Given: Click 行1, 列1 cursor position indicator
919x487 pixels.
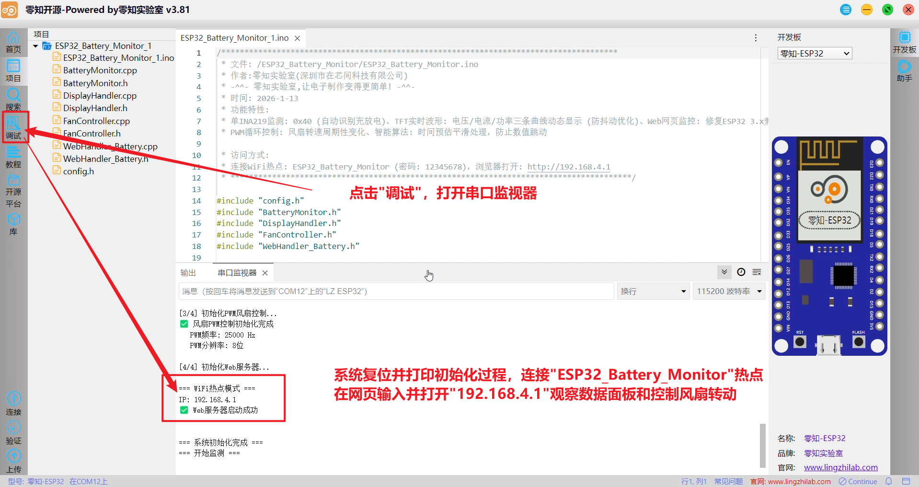Looking at the screenshot, I should point(694,481).
